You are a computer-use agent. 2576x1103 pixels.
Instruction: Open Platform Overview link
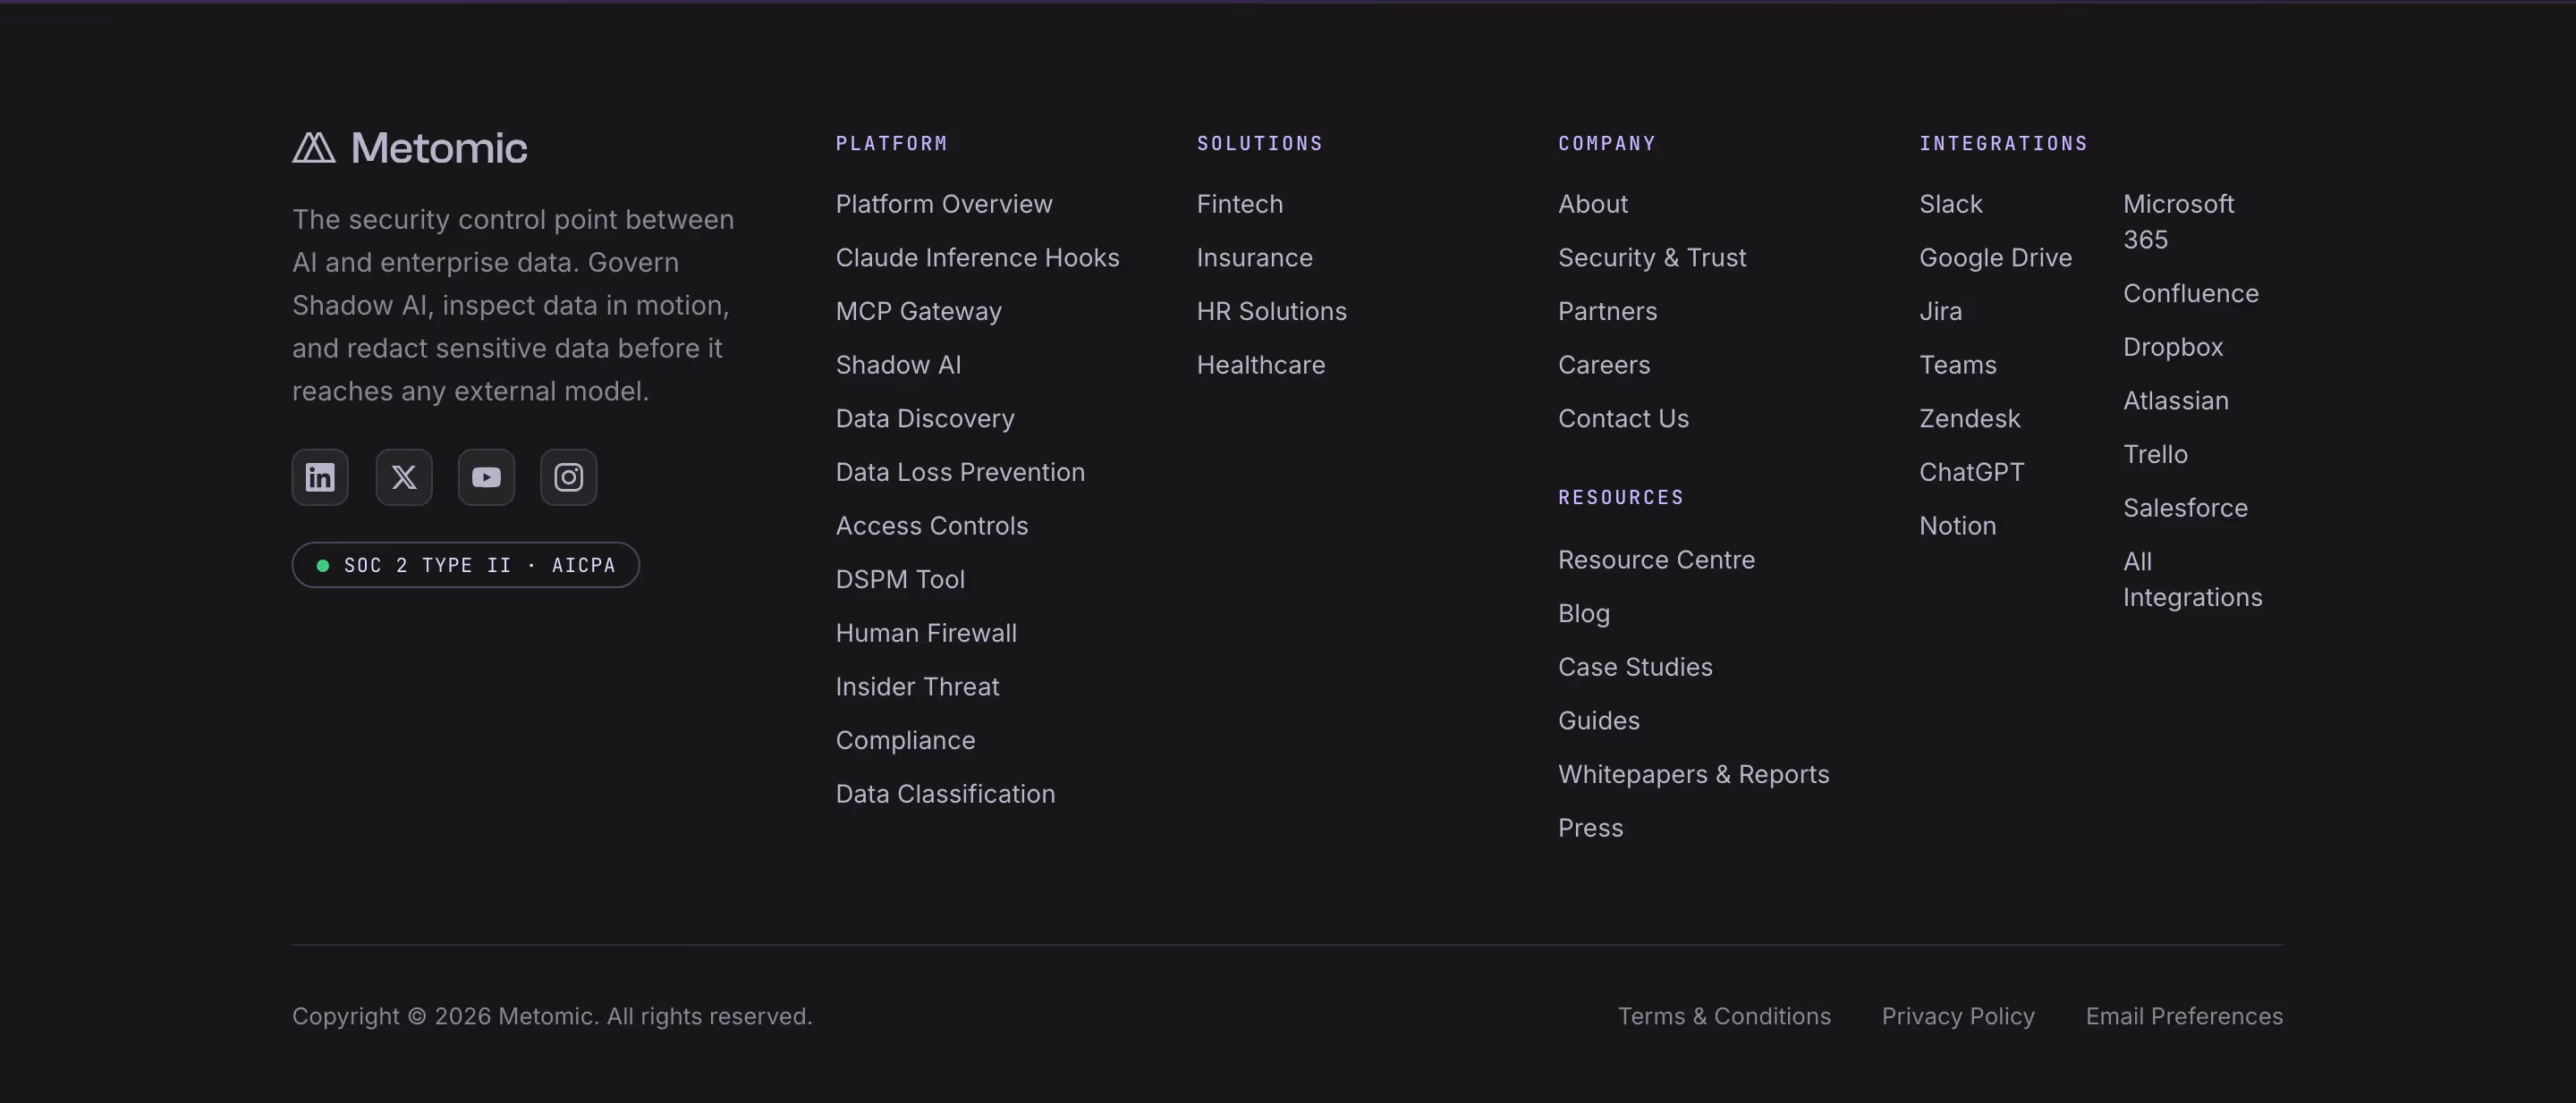pyautogui.click(x=944, y=204)
